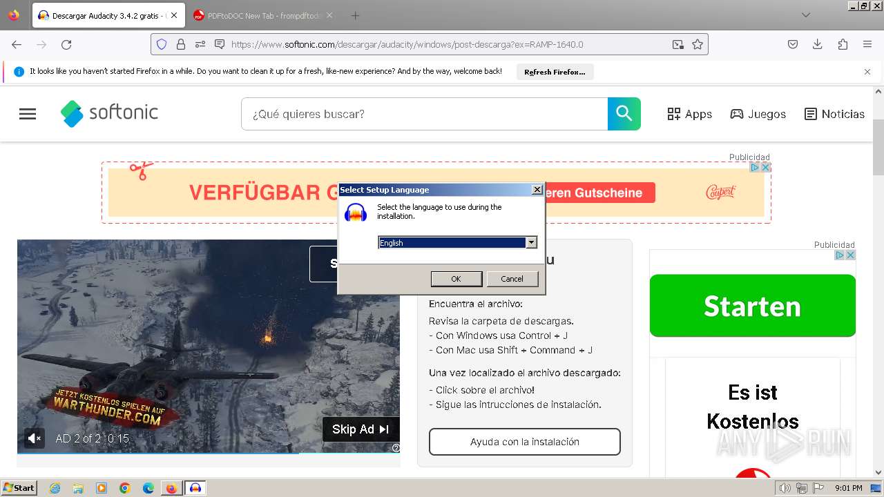Close the Starten ad with X

point(850,255)
